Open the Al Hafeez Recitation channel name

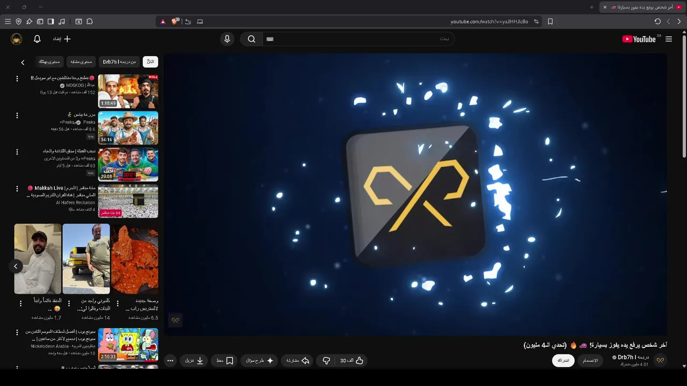click(x=76, y=203)
